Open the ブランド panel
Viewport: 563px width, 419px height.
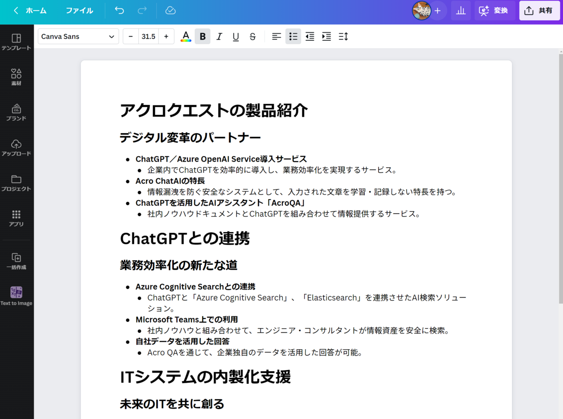[x=16, y=112]
